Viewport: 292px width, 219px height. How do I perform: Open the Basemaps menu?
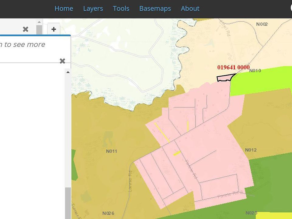point(155,9)
